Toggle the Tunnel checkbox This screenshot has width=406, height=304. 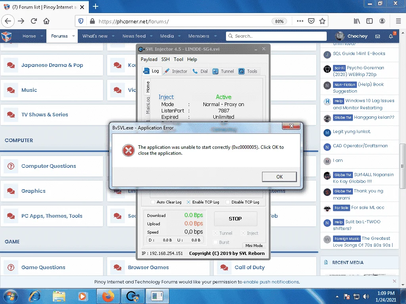(215, 233)
